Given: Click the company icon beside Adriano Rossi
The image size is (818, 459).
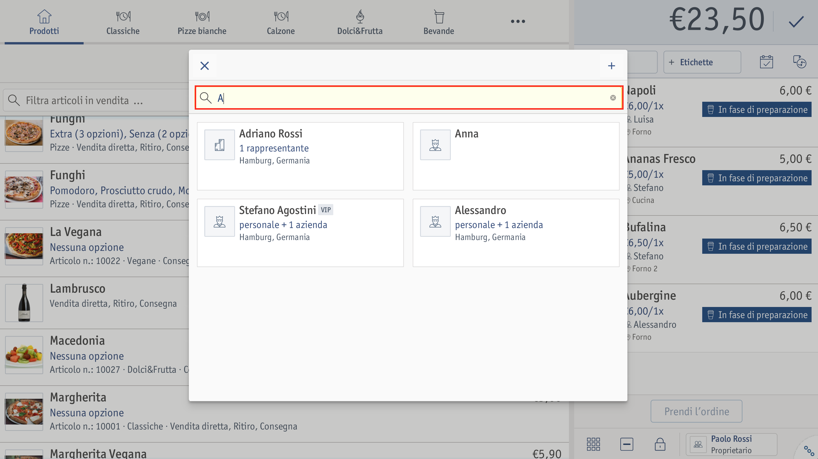Looking at the screenshot, I should [220, 145].
